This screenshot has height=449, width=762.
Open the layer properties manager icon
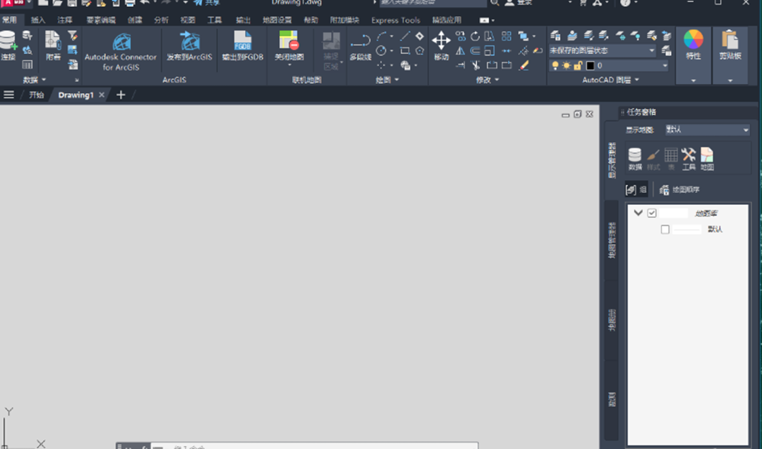tap(555, 36)
